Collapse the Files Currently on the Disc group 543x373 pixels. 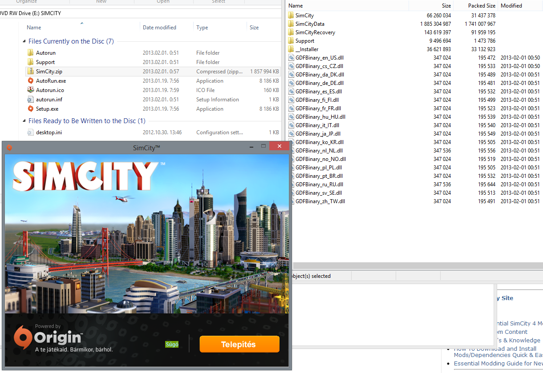pos(24,41)
